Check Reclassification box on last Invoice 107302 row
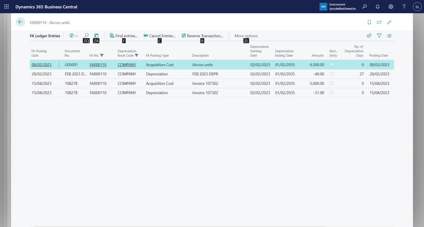 coord(331,93)
